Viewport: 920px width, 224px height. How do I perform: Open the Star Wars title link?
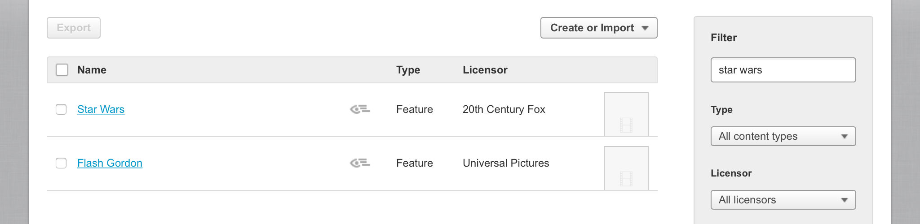(101, 109)
